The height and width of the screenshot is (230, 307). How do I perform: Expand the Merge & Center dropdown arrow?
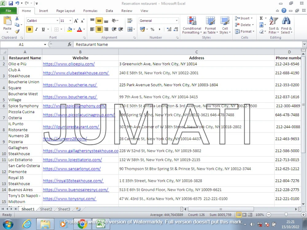point(134,29)
